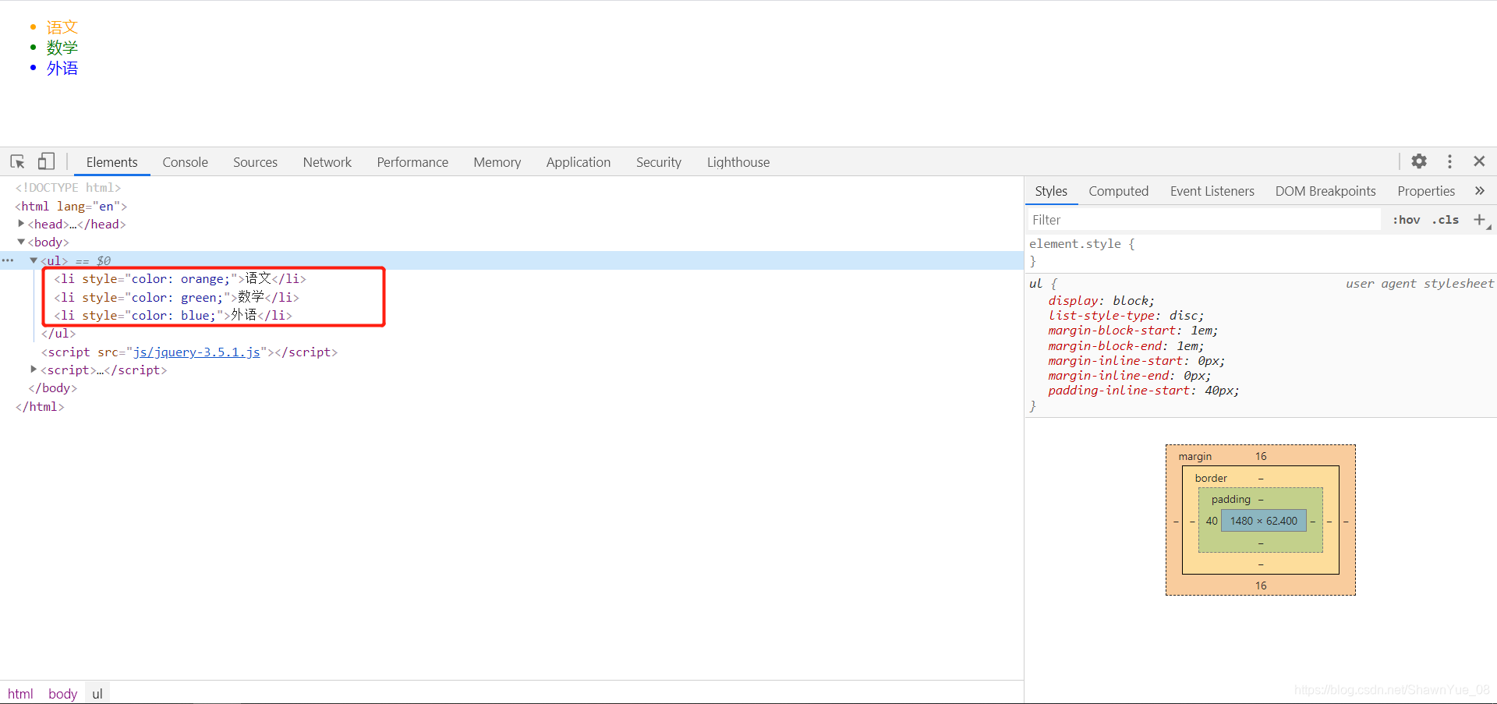Open the ul row three-dot actions
Image resolution: width=1497 pixels, height=704 pixels.
pos(8,260)
